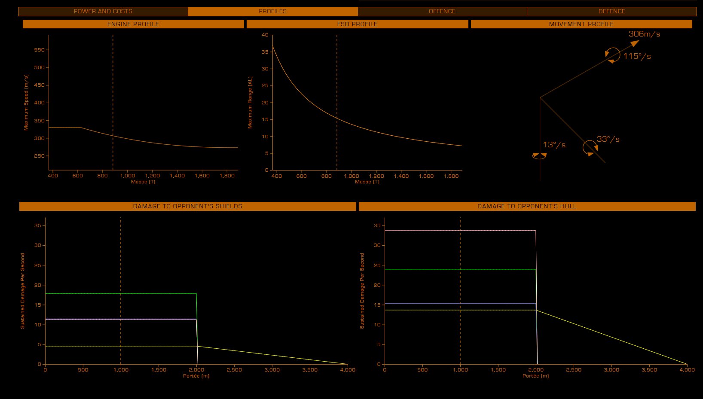Viewport: 703px width, 399px height.
Task: Open the Power and Costs tab
Action: 103,11
